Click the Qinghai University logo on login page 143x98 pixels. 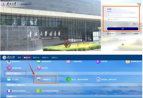tap(8, 4)
